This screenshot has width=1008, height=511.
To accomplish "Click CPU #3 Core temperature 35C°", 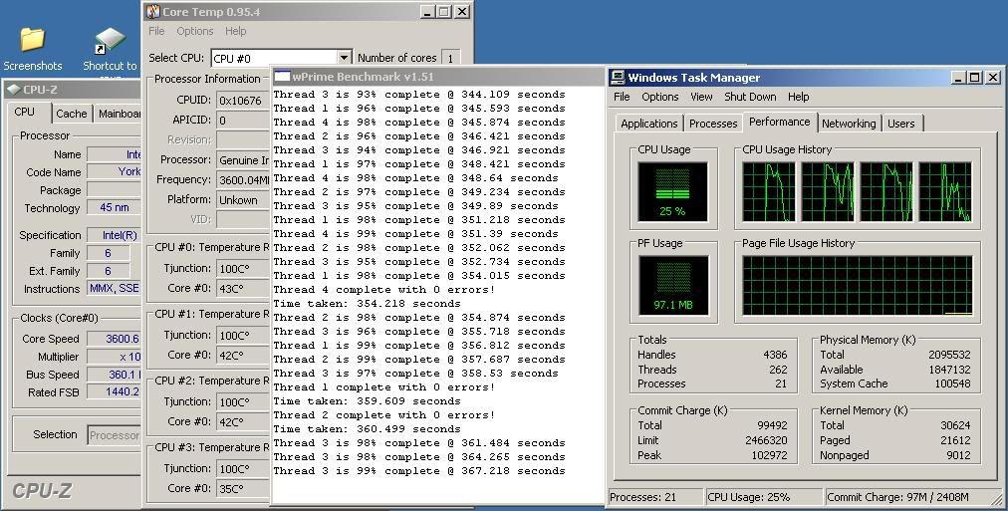I will pos(243,488).
